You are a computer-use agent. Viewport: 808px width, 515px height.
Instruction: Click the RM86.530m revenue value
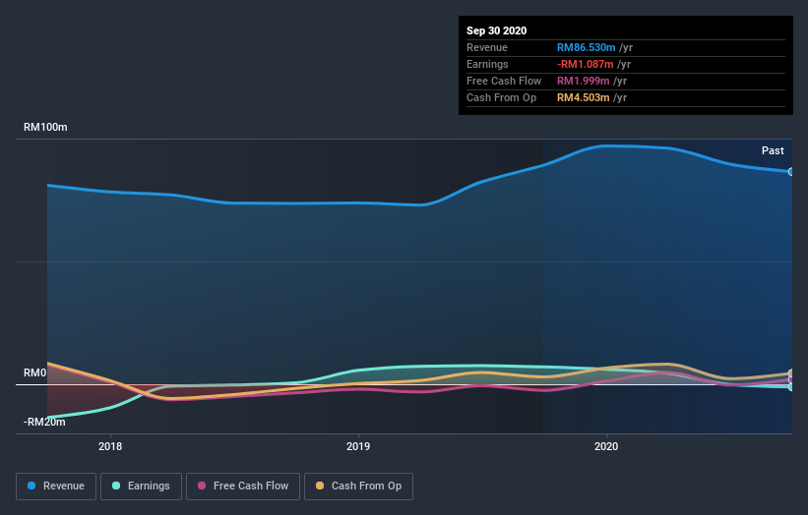coord(586,47)
